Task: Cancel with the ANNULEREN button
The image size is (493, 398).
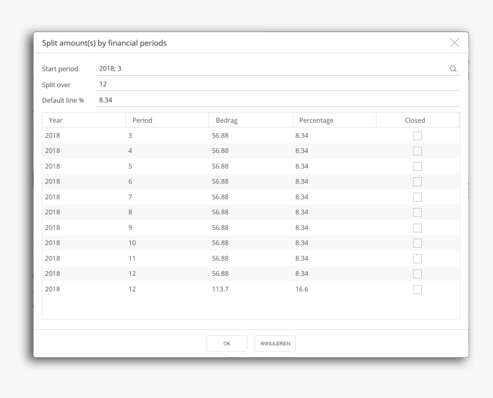Action: 275,344
